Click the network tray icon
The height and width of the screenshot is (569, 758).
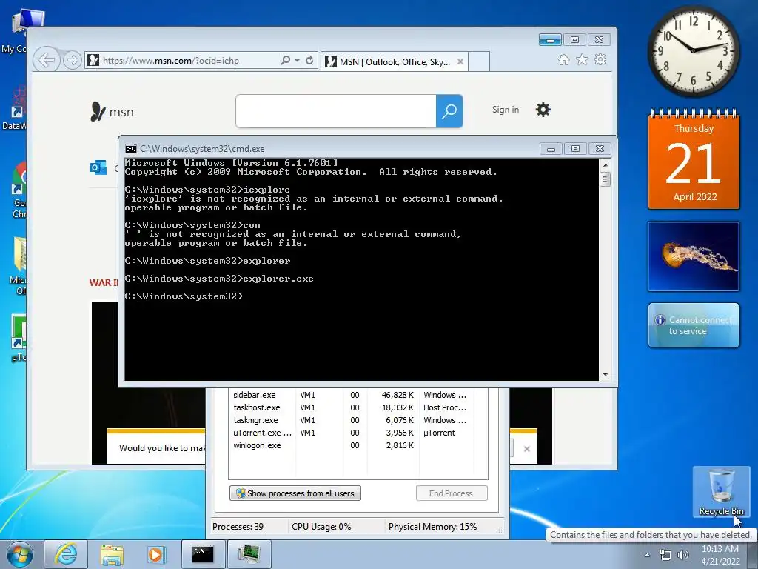pos(665,555)
